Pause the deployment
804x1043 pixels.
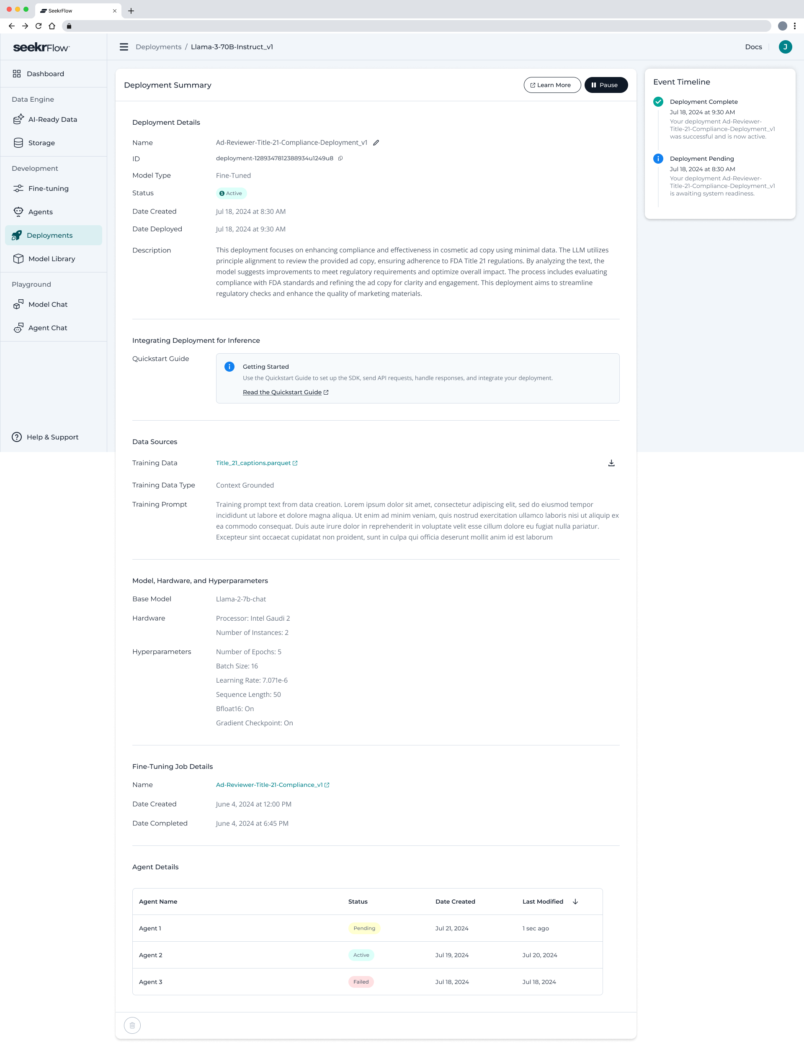(606, 85)
